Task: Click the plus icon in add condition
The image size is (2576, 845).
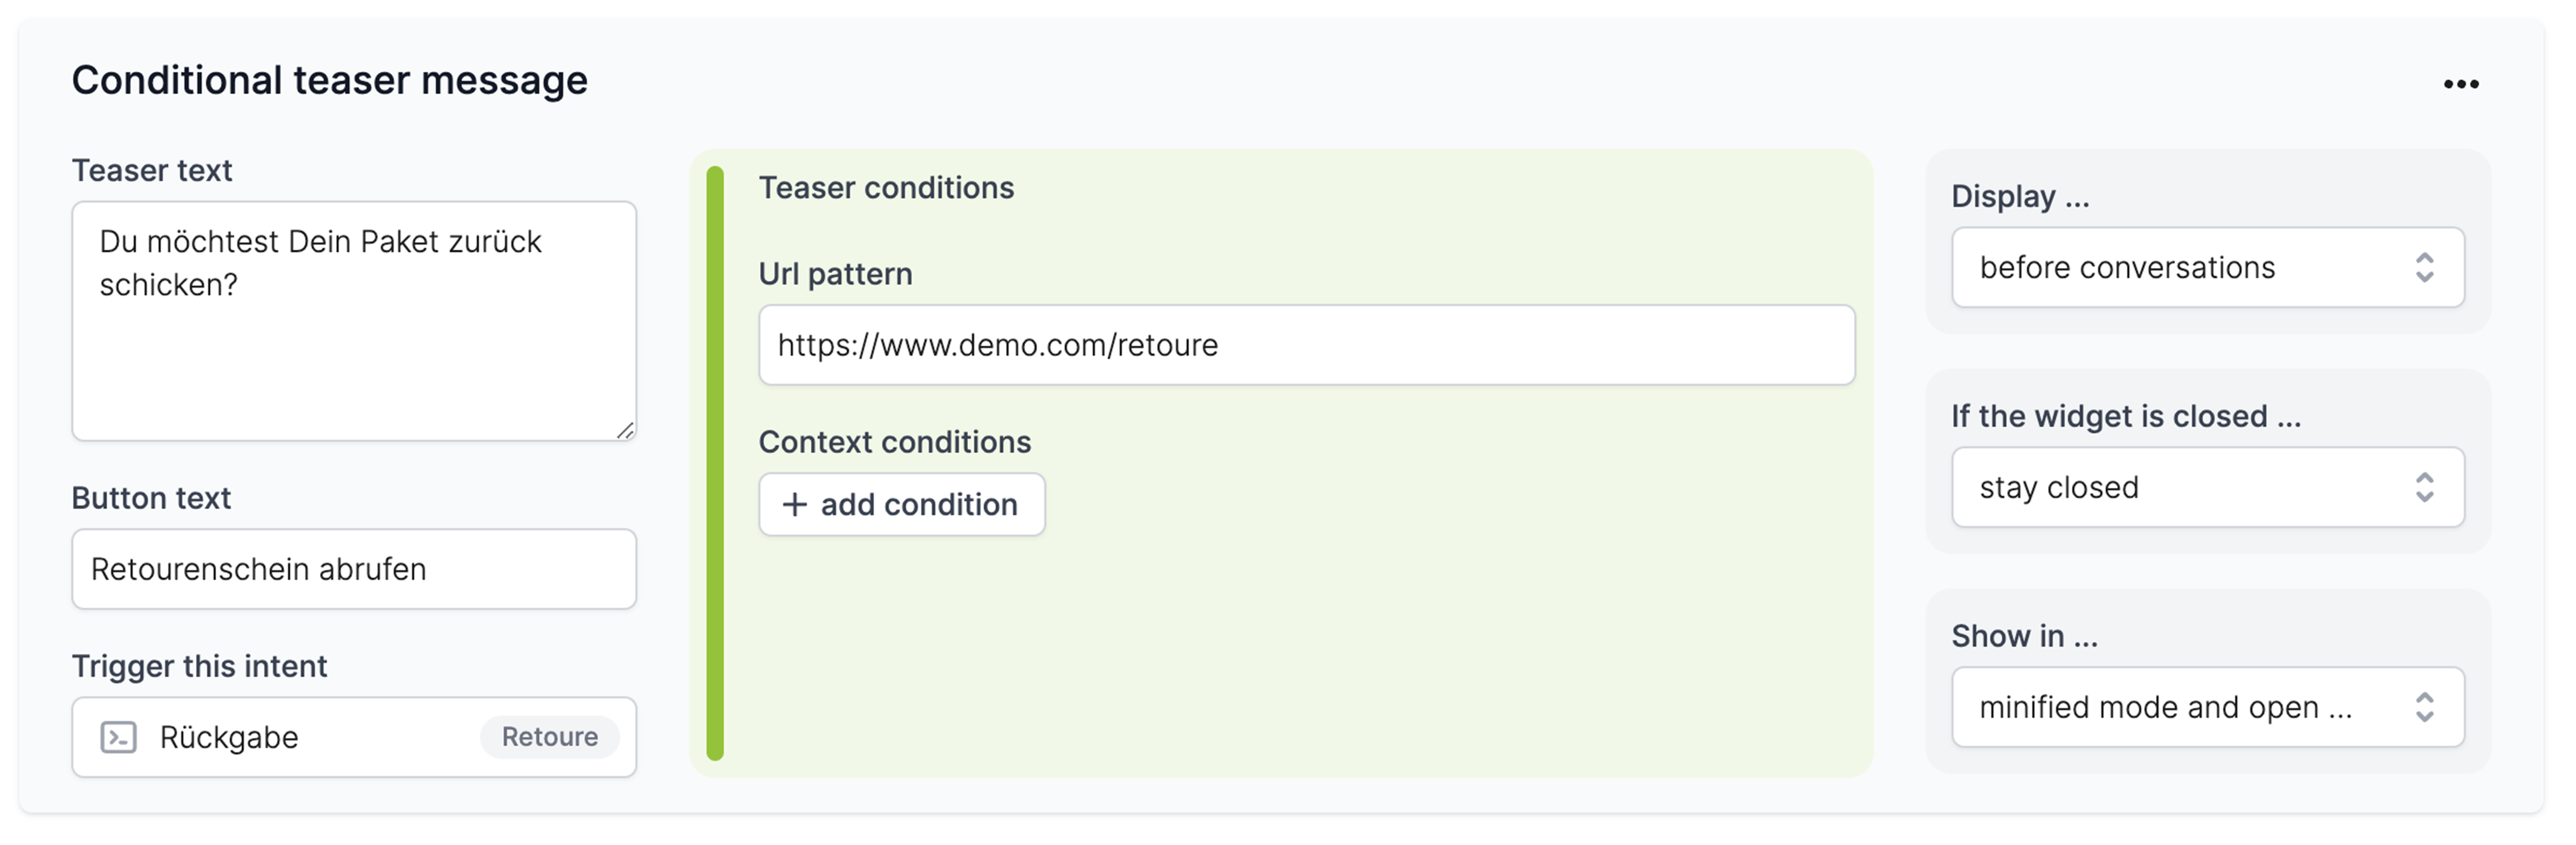Action: pyautogui.click(x=794, y=504)
